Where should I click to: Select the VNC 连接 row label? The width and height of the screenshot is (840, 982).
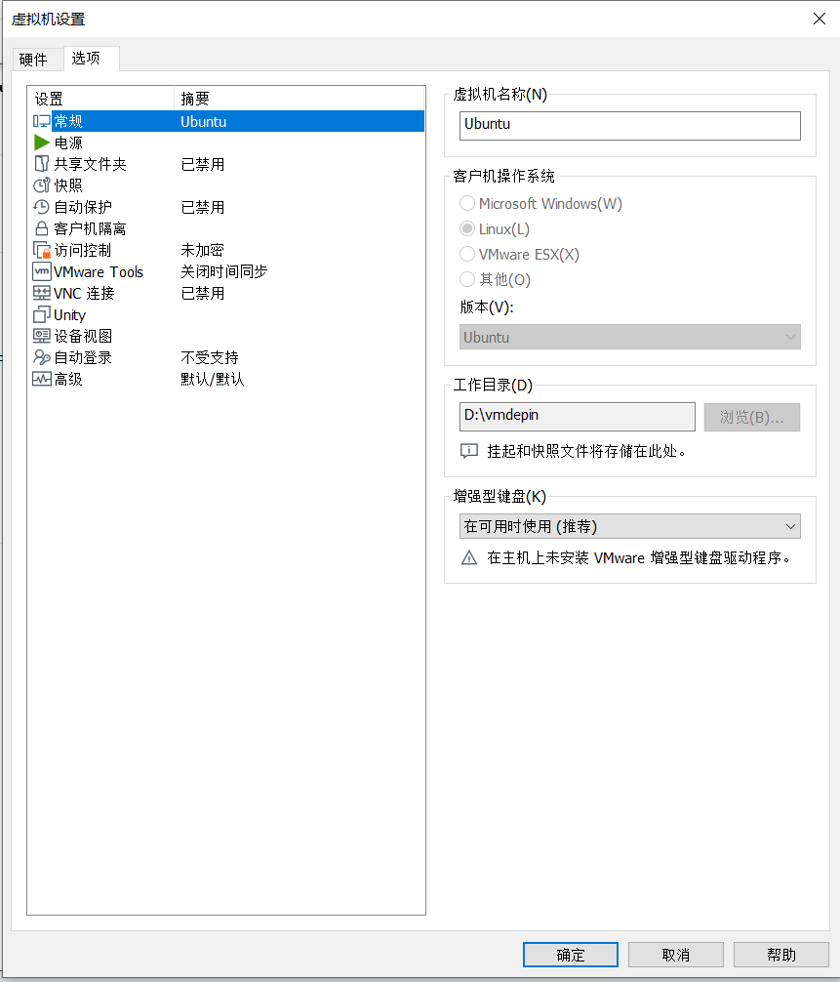(84, 293)
